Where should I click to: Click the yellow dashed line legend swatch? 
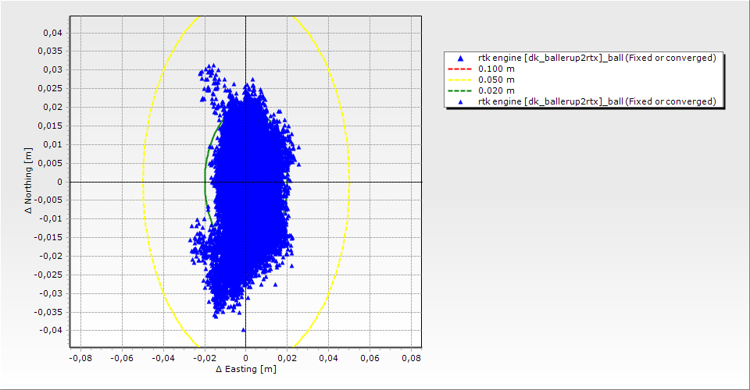coord(459,80)
